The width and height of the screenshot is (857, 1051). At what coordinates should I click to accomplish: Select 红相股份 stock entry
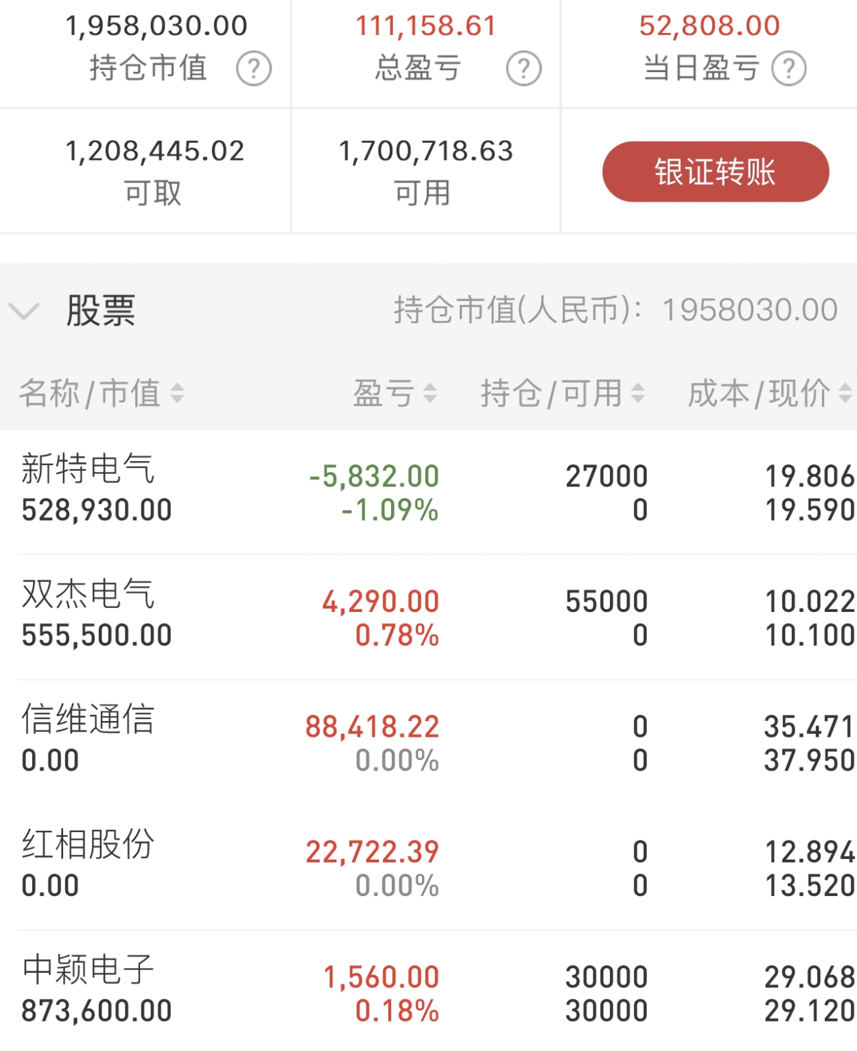click(x=428, y=868)
